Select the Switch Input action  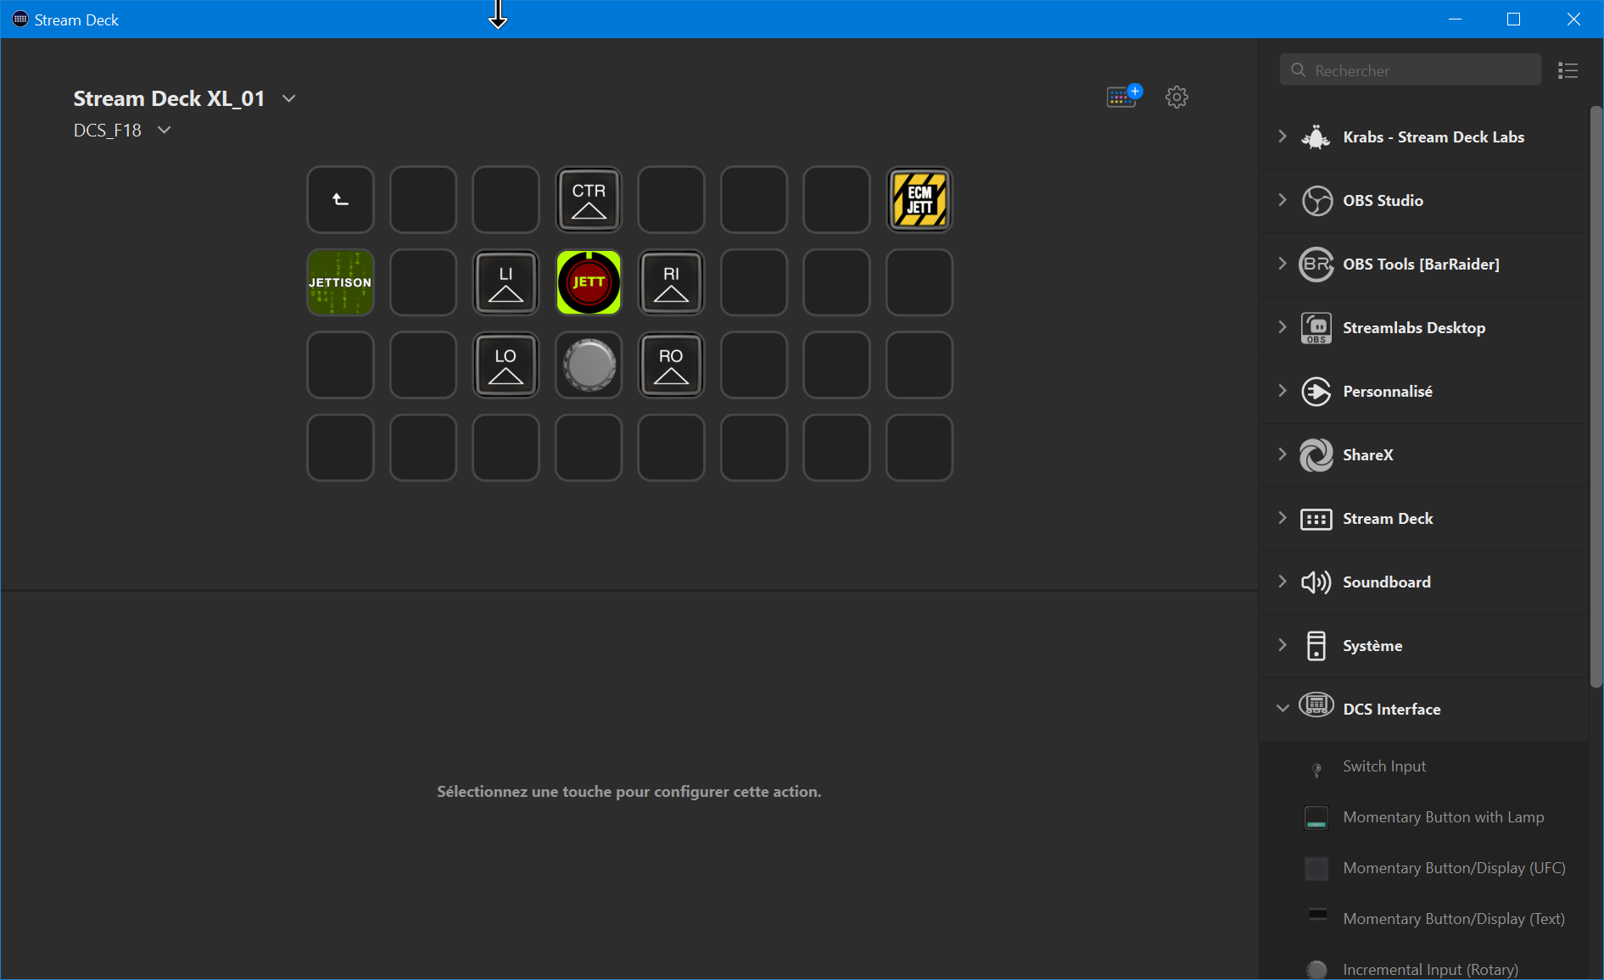(1384, 766)
